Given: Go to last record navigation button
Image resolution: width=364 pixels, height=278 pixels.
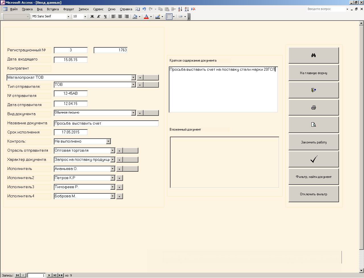Looking at the screenshot, I should [x=55, y=275].
